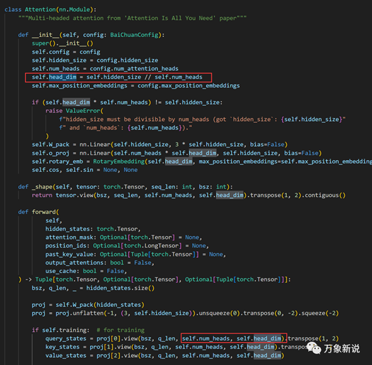
Task: Click the hidden_states: torch.Tensor parameter
Action: click(93, 229)
